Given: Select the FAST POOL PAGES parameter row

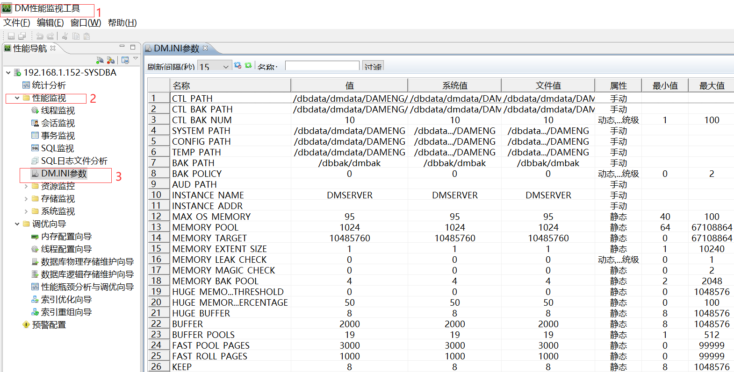Looking at the screenshot, I should pyautogui.click(x=440, y=345).
